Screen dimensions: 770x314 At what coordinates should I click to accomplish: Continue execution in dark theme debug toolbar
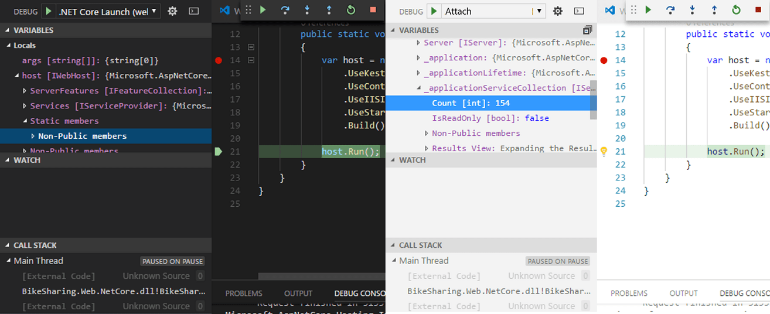coord(263,9)
